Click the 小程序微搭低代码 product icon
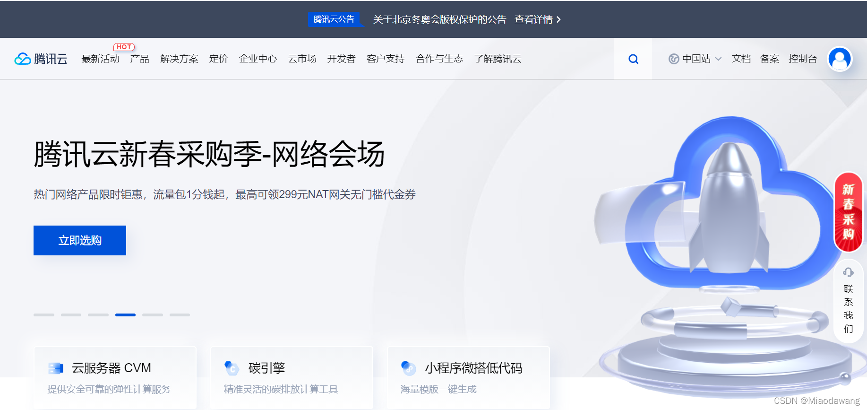 408,367
